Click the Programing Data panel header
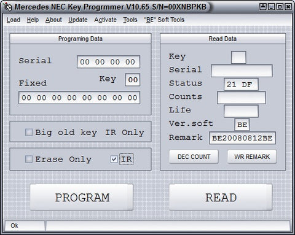This screenshot has height=235, width=295. click(x=81, y=39)
